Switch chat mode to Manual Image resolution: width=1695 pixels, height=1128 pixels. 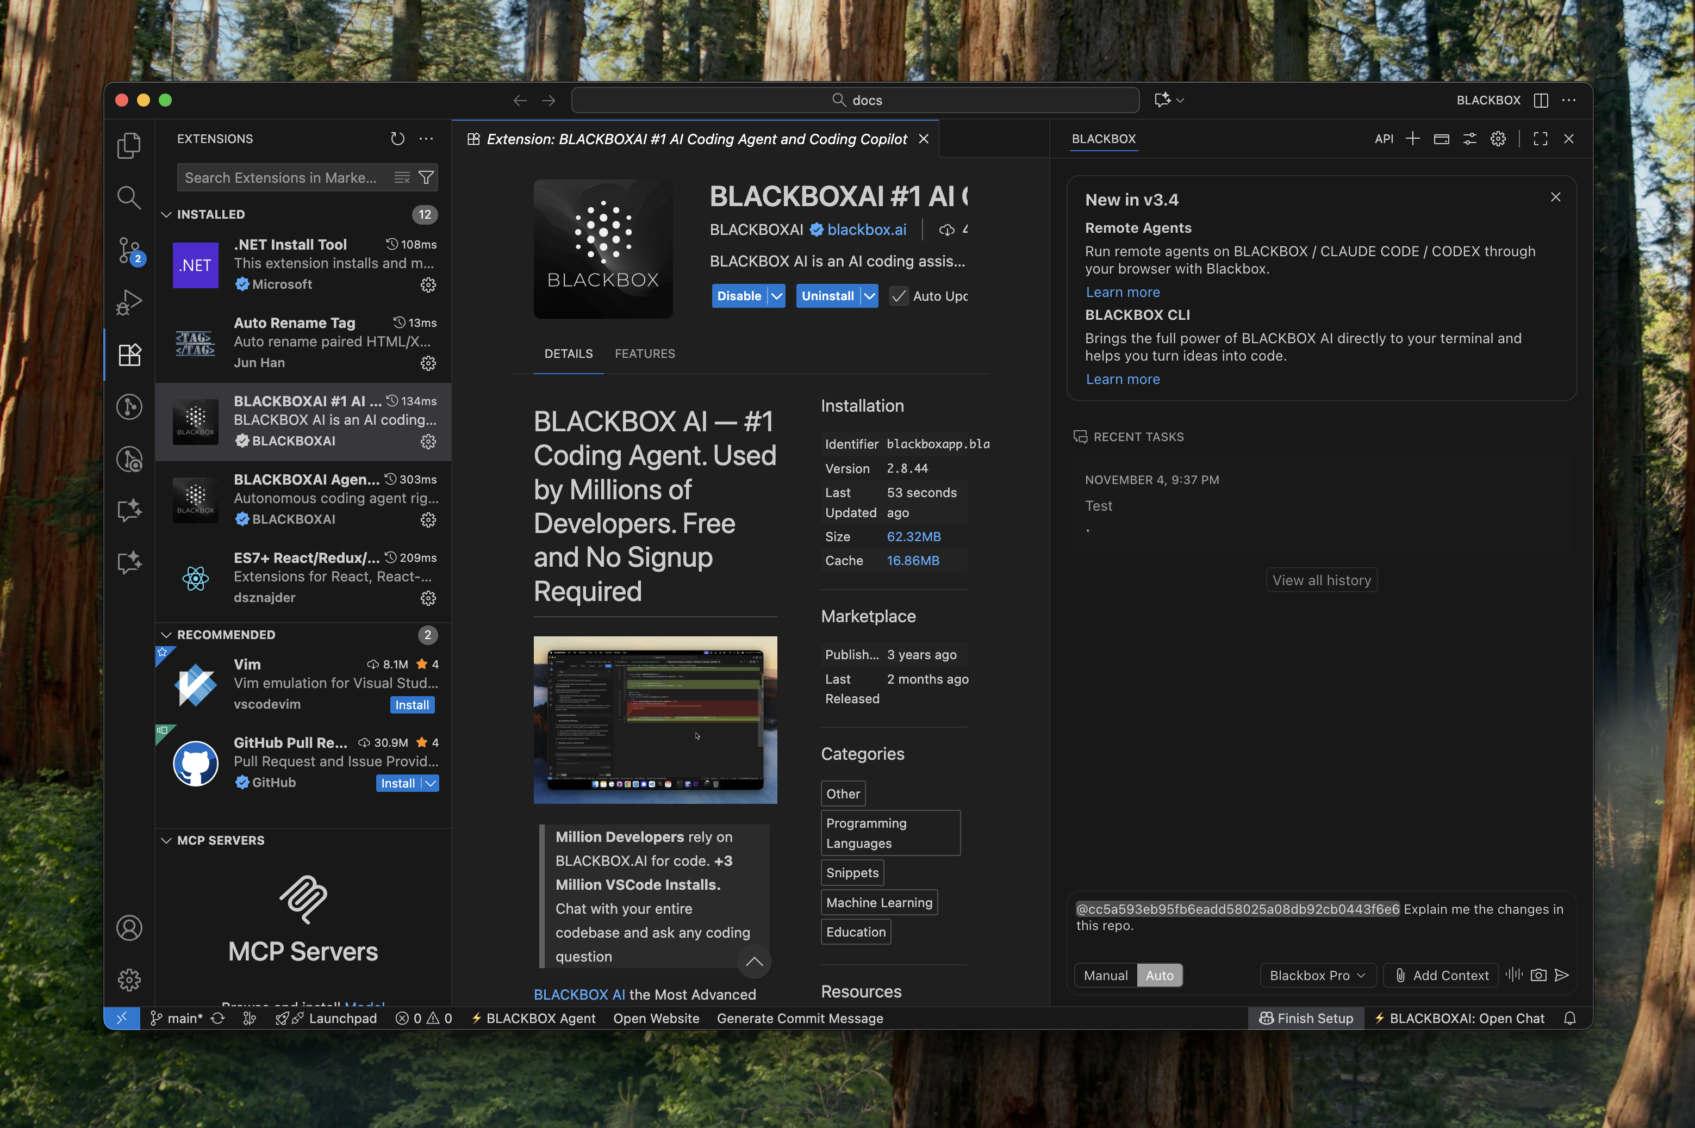pos(1106,976)
